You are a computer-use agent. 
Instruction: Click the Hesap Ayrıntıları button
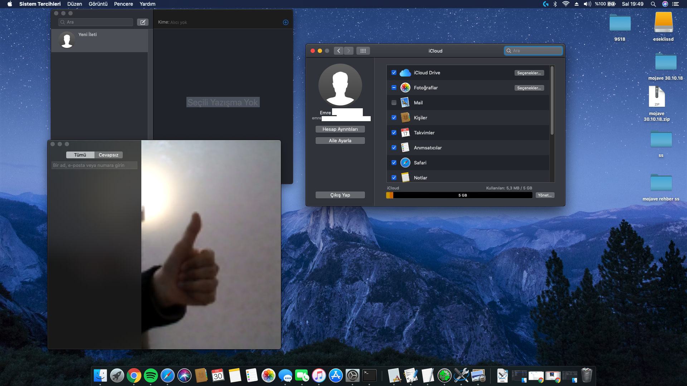click(340, 129)
